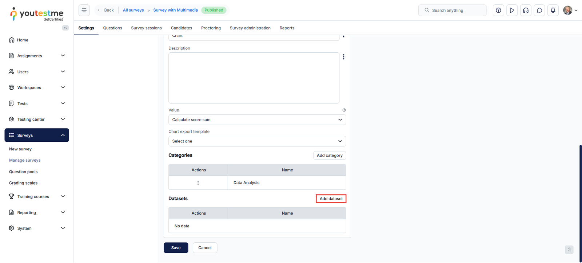Switch to the Survey sessions tab
582x263 pixels.
click(146, 28)
